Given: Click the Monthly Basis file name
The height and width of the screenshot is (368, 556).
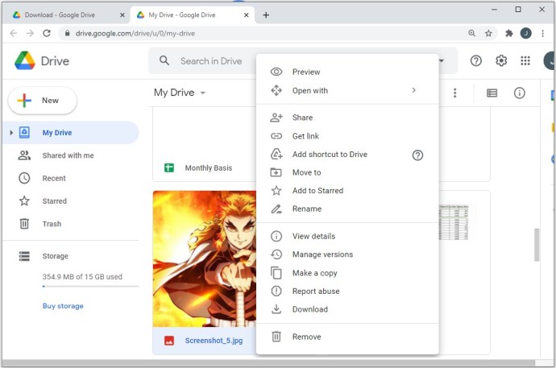Looking at the screenshot, I should (x=209, y=167).
